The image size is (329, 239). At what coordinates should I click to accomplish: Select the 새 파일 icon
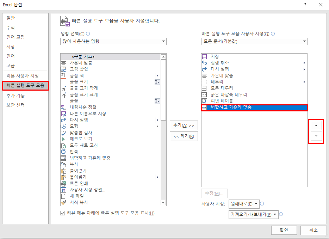coord(63,196)
